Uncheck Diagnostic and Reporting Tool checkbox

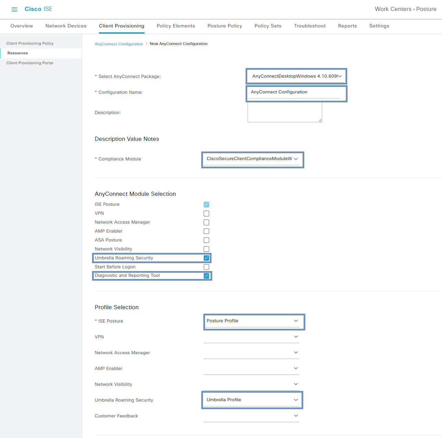(x=206, y=276)
